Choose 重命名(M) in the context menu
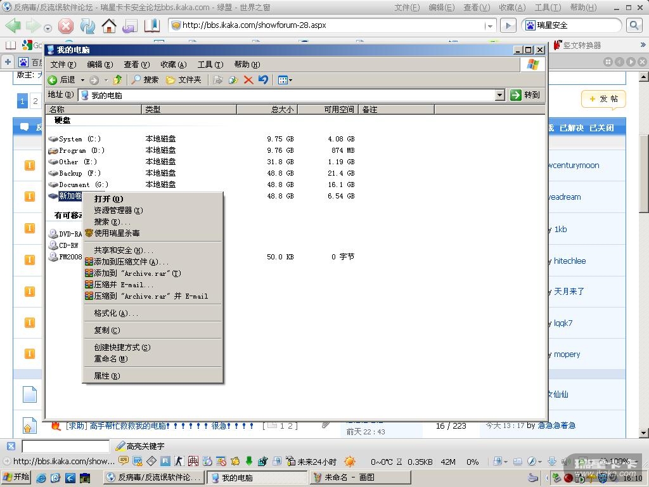The width and height of the screenshot is (649, 487). pyautogui.click(x=153, y=359)
